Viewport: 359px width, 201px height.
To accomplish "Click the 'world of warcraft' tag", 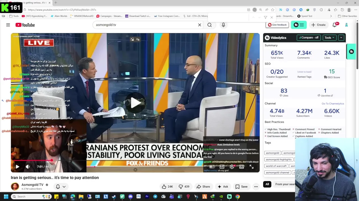I will 276,166.
